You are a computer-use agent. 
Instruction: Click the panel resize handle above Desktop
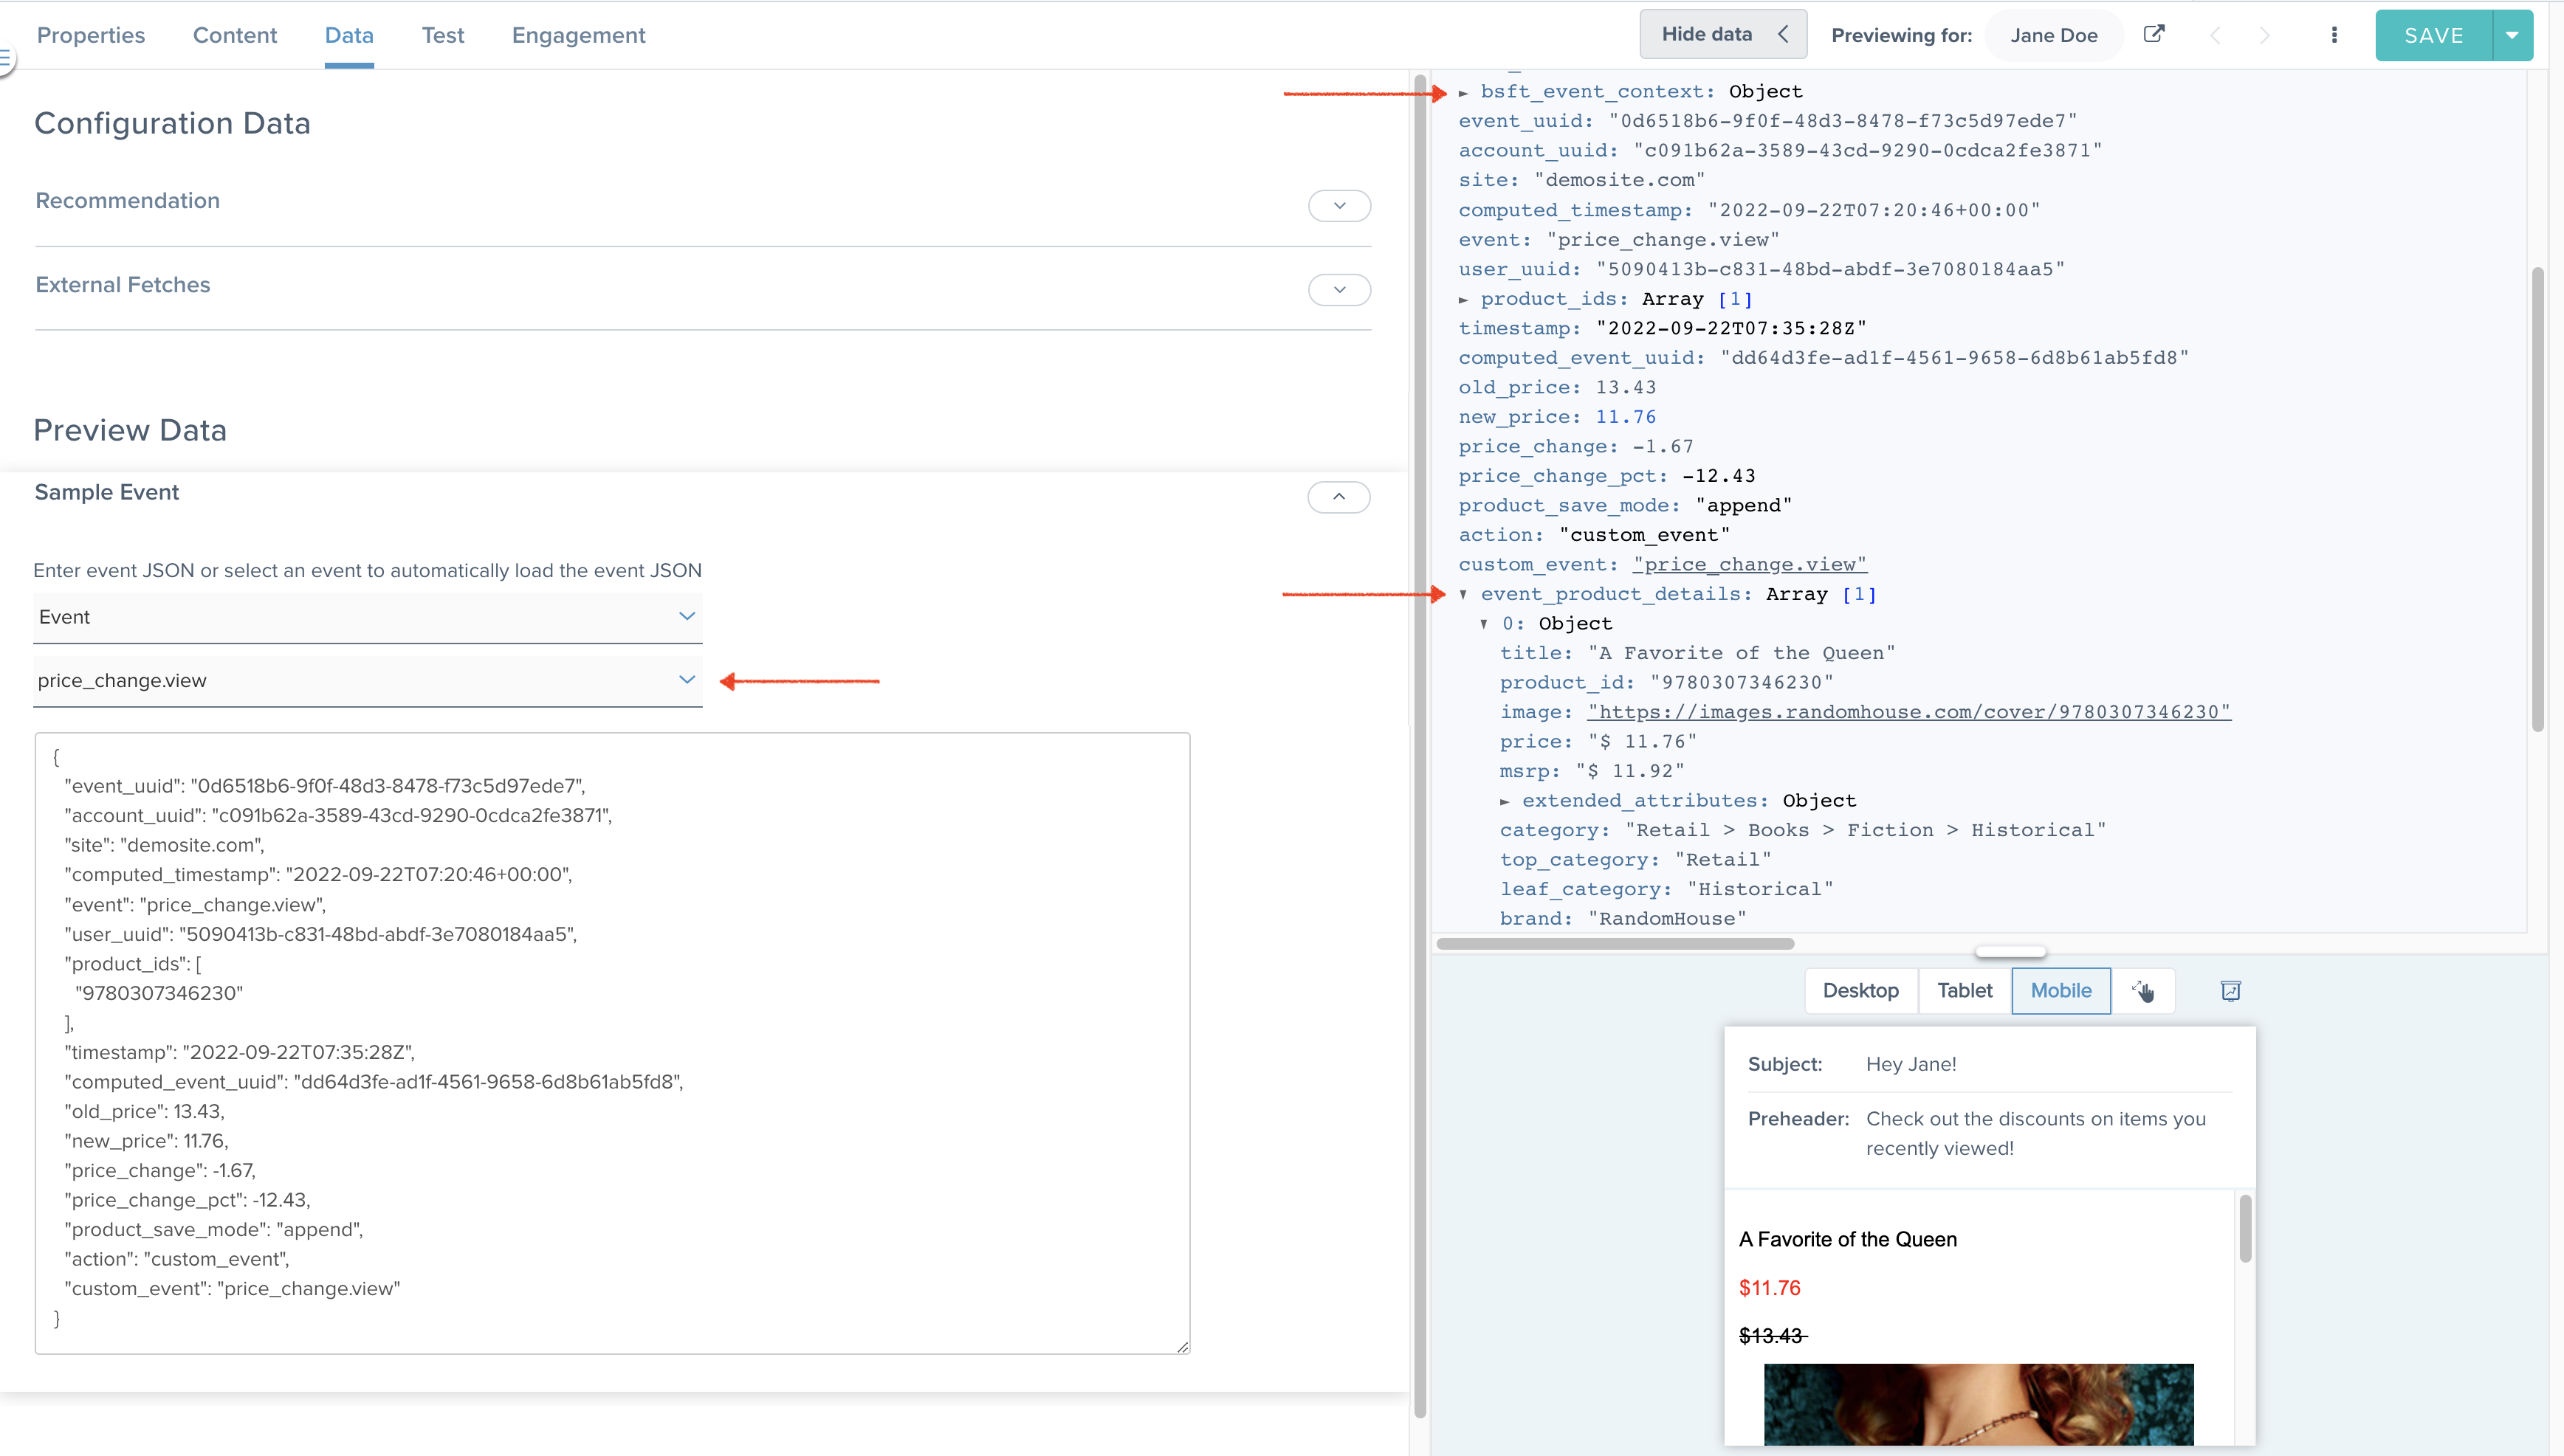[2010, 951]
